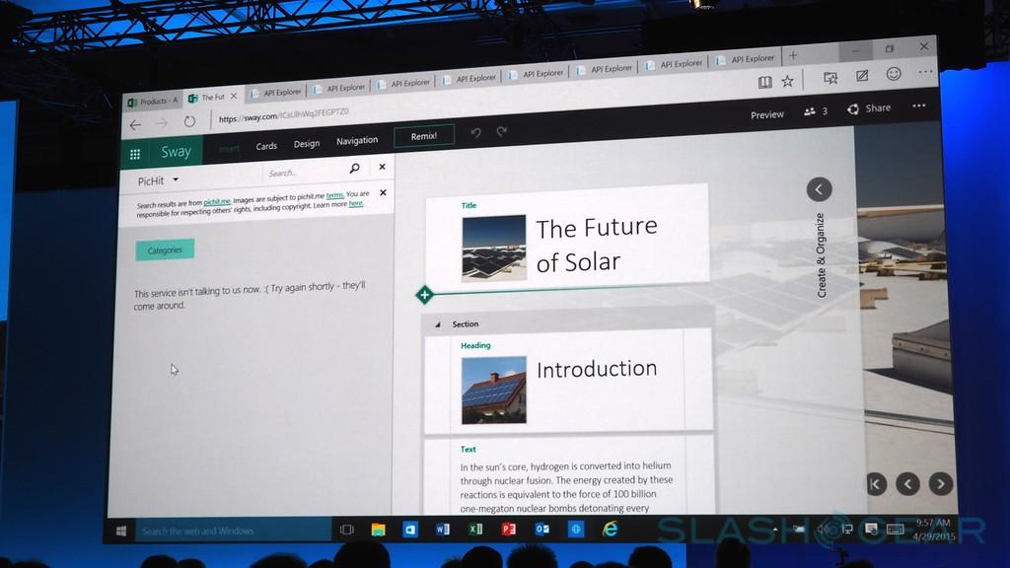Click the green plus add-card button

tap(424, 295)
